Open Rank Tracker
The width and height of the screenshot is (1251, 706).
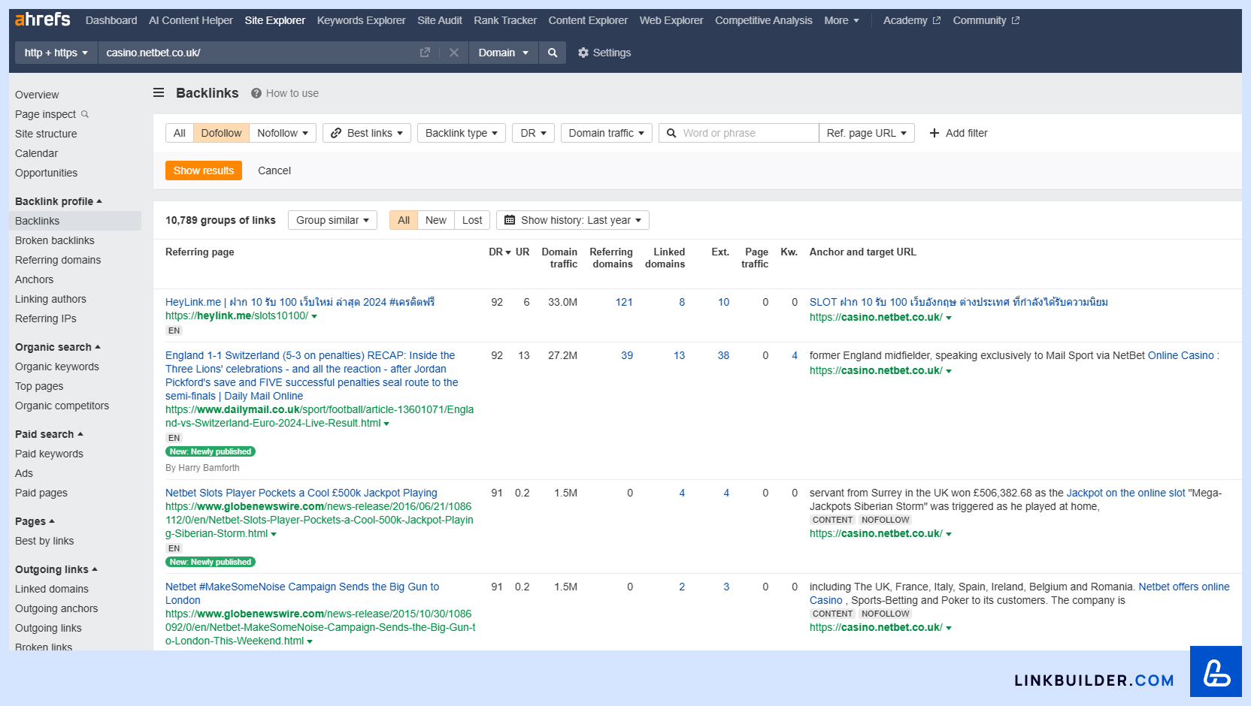[x=505, y=20]
